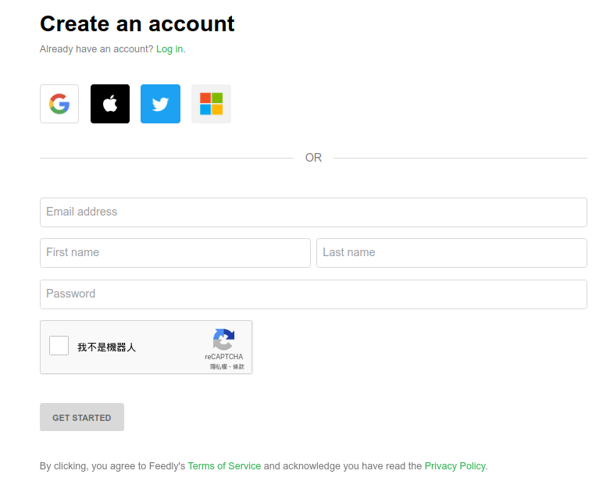Select the Last name input box
The image size is (610, 499).
coord(451,253)
